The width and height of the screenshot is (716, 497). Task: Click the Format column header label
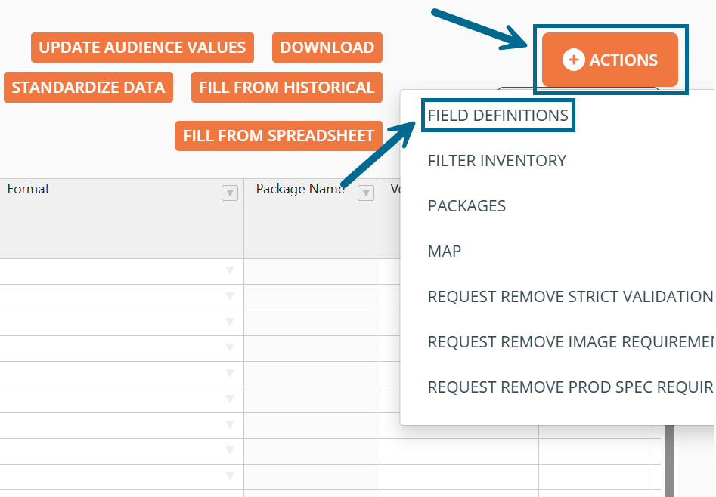29,189
